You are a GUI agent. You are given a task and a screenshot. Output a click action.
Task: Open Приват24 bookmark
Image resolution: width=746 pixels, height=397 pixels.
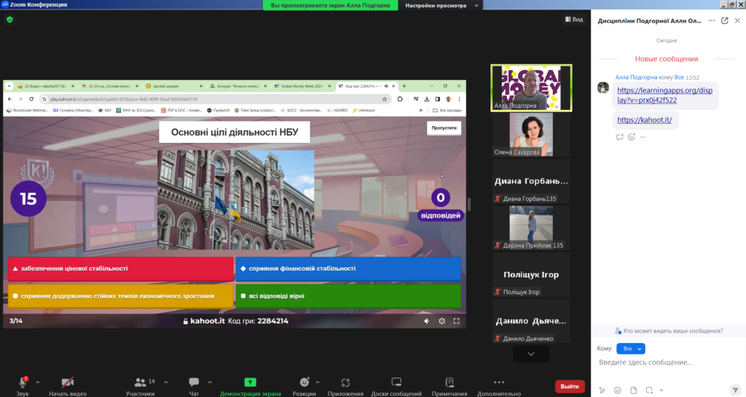click(219, 110)
